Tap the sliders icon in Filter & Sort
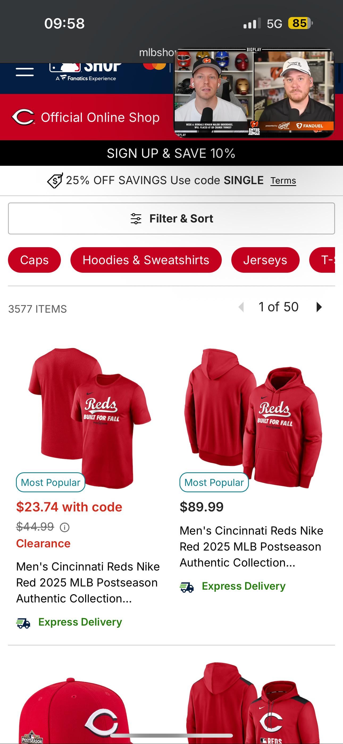The height and width of the screenshot is (744, 343). point(136,219)
